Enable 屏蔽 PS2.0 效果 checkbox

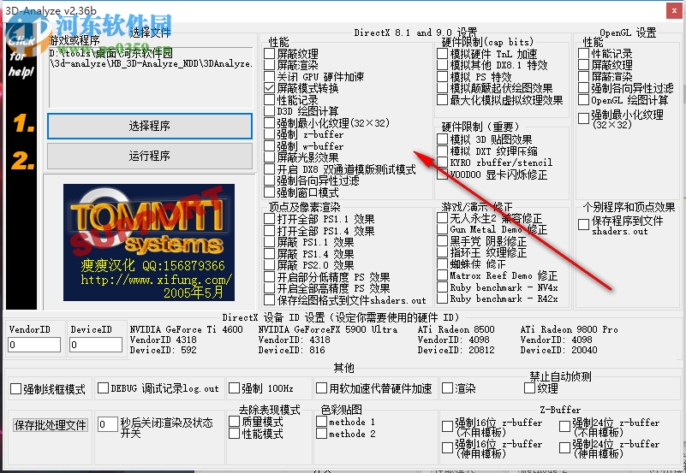pyautogui.click(x=270, y=265)
